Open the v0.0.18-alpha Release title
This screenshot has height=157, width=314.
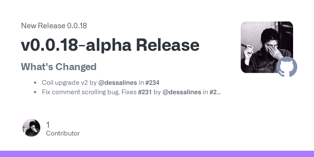(x=110, y=45)
